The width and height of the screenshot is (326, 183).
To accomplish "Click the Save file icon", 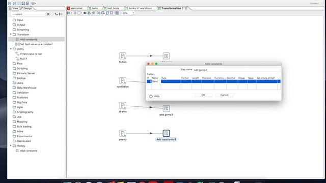I will coord(23,4).
